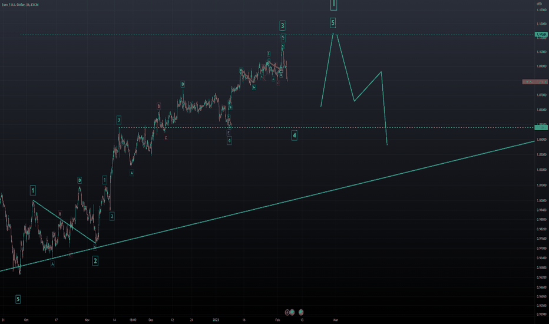Select large wave label 5 at chart bottom-left
The image size is (549, 324).
click(x=18, y=299)
